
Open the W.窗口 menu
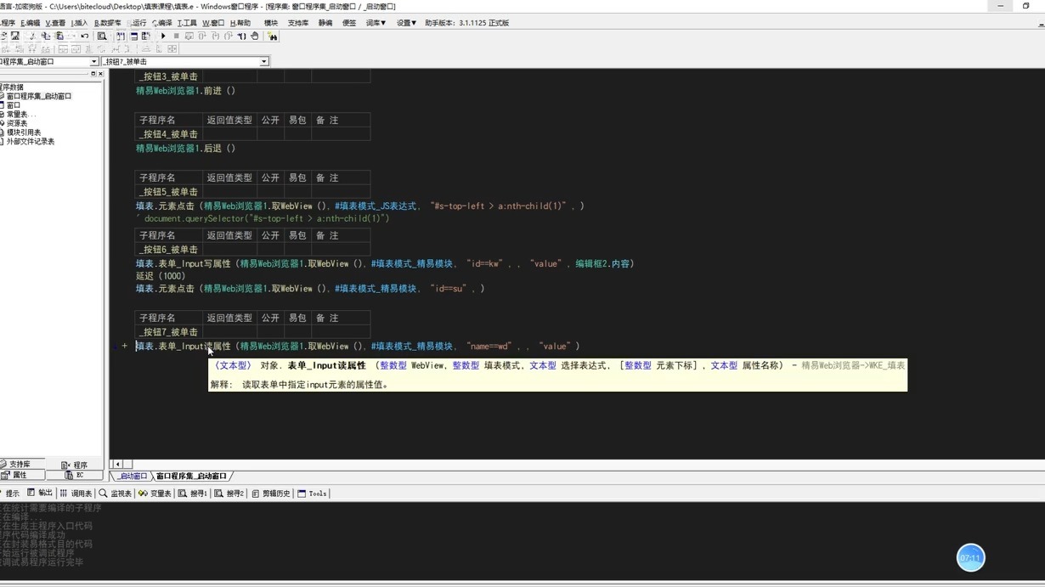213,23
